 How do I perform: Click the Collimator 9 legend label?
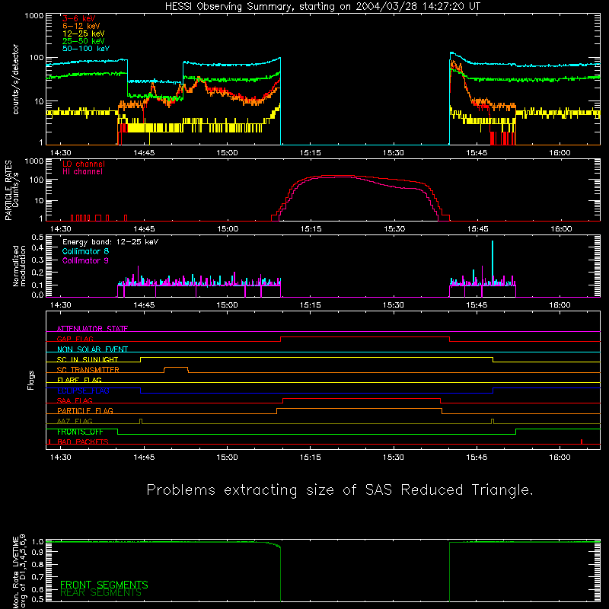(85, 260)
